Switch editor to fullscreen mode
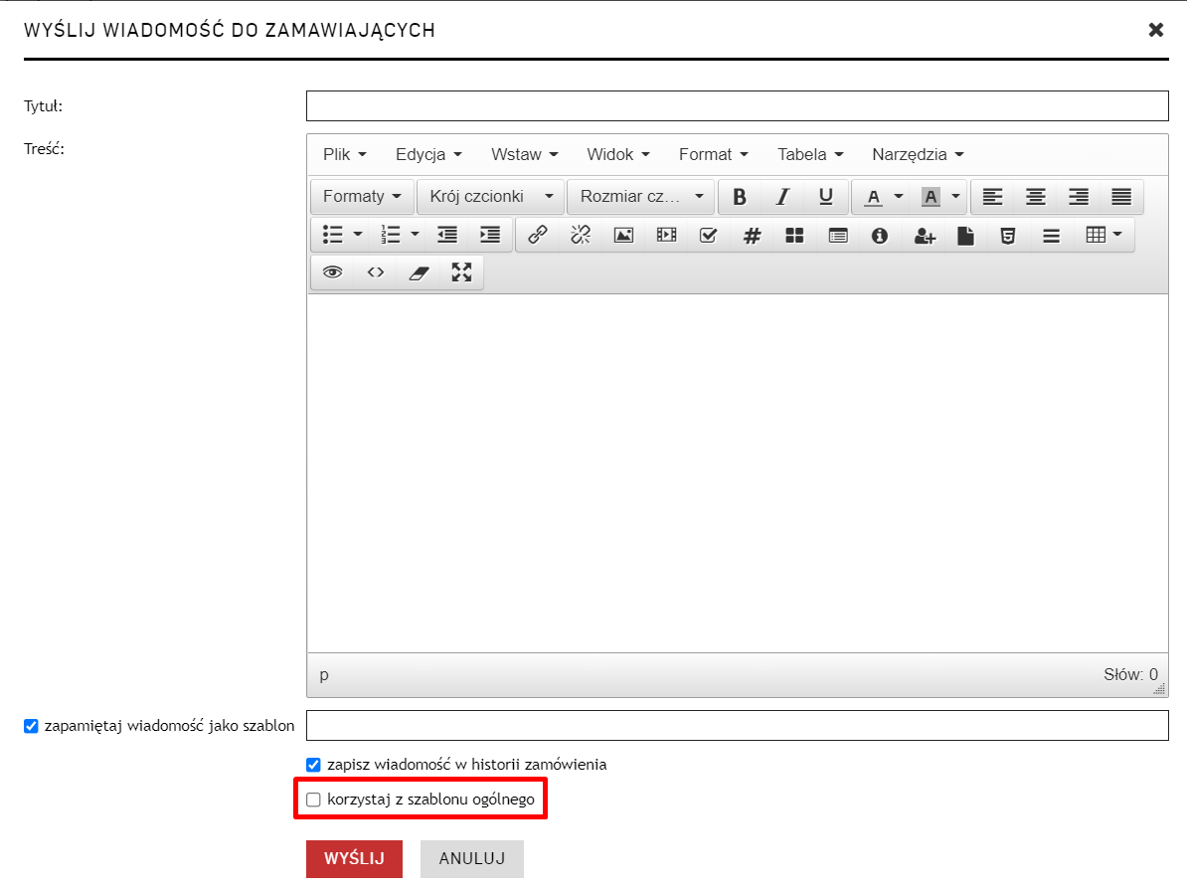The height and width of the screenshot is (891, 1187). tap(461, 272)
